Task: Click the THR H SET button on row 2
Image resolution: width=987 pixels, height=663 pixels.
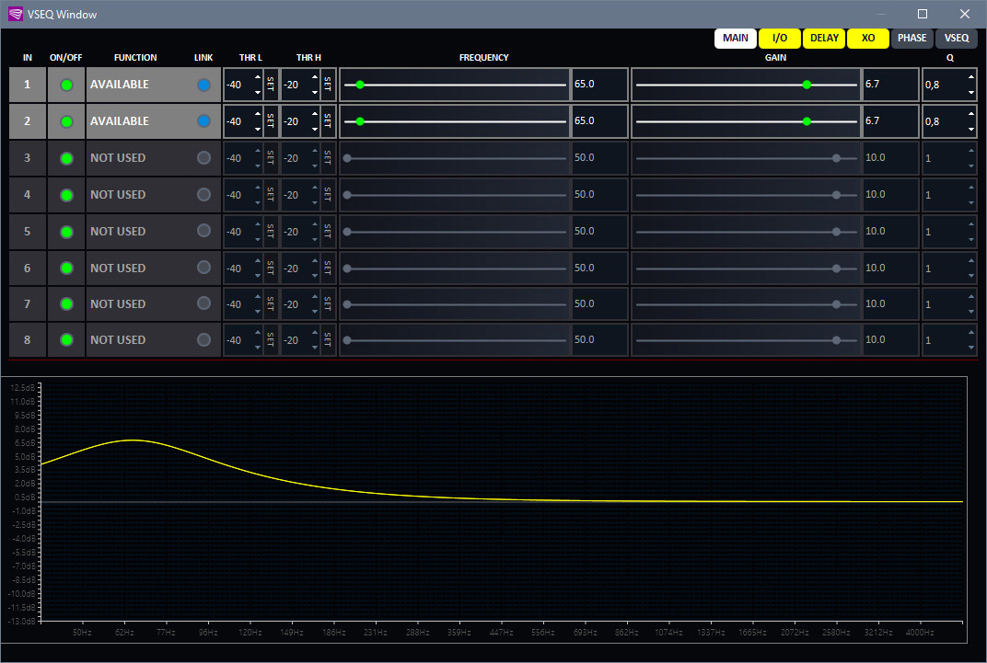Action: point(328,121)
